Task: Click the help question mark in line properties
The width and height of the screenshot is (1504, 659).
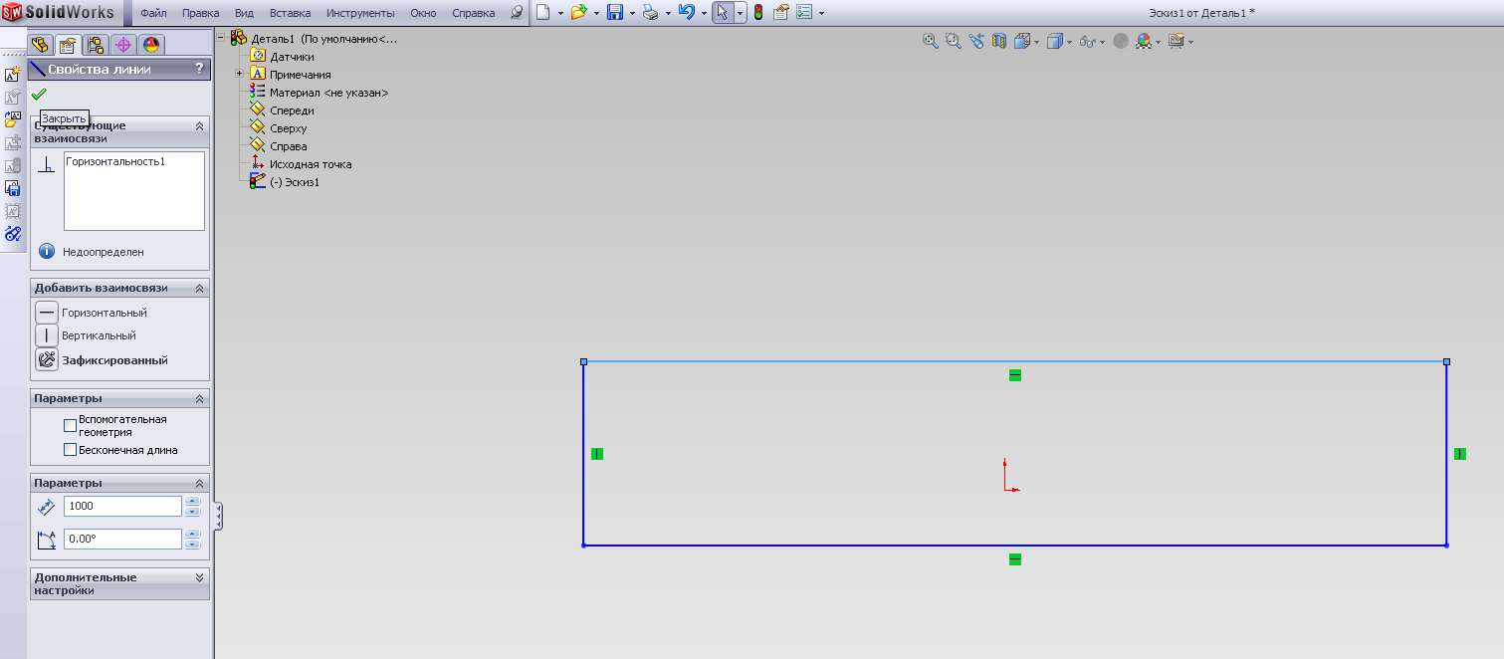Action: point(199,69)
